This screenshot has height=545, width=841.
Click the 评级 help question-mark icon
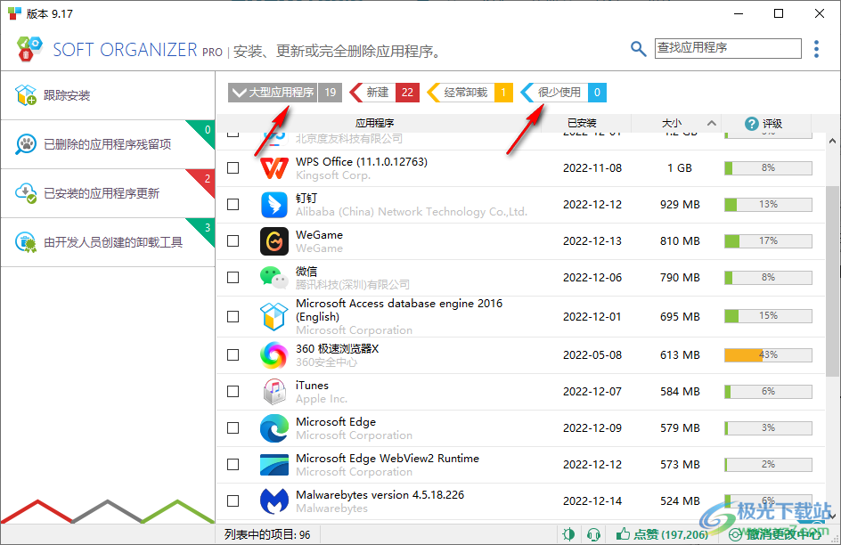pos(751,123)
